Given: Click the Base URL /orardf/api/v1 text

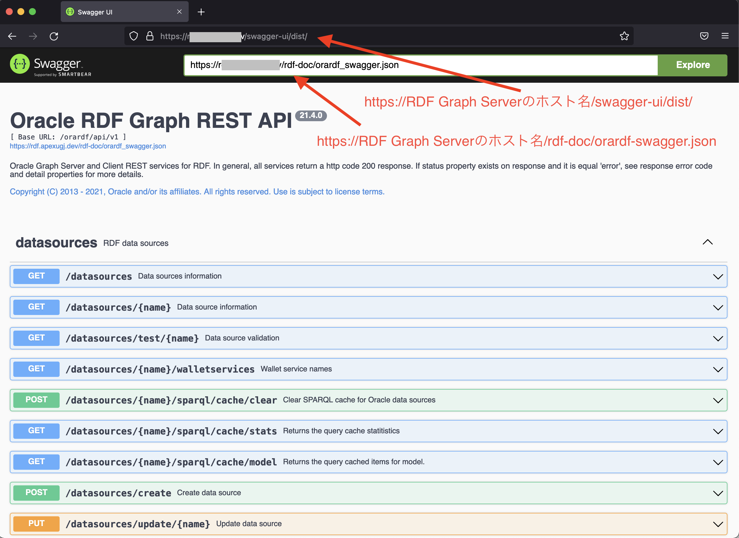Looking at the screenshot, I should pyautogui.click(x=68, y=137).
